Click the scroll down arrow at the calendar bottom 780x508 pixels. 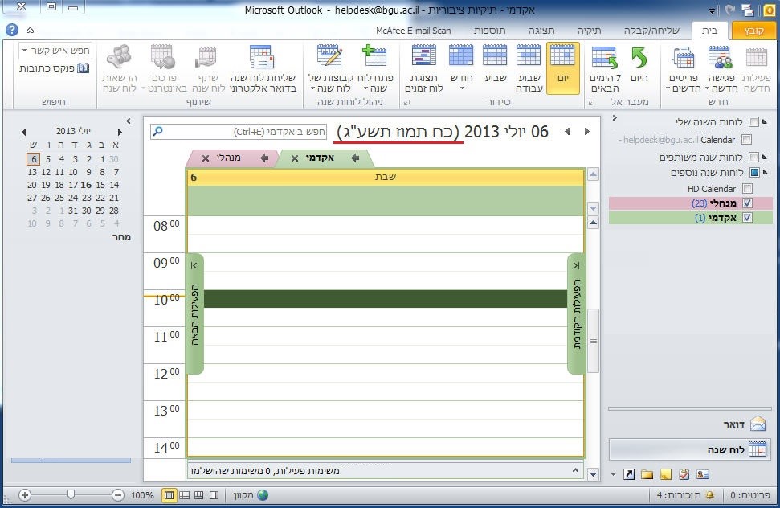pyautogui.click(x=593, y=474)
